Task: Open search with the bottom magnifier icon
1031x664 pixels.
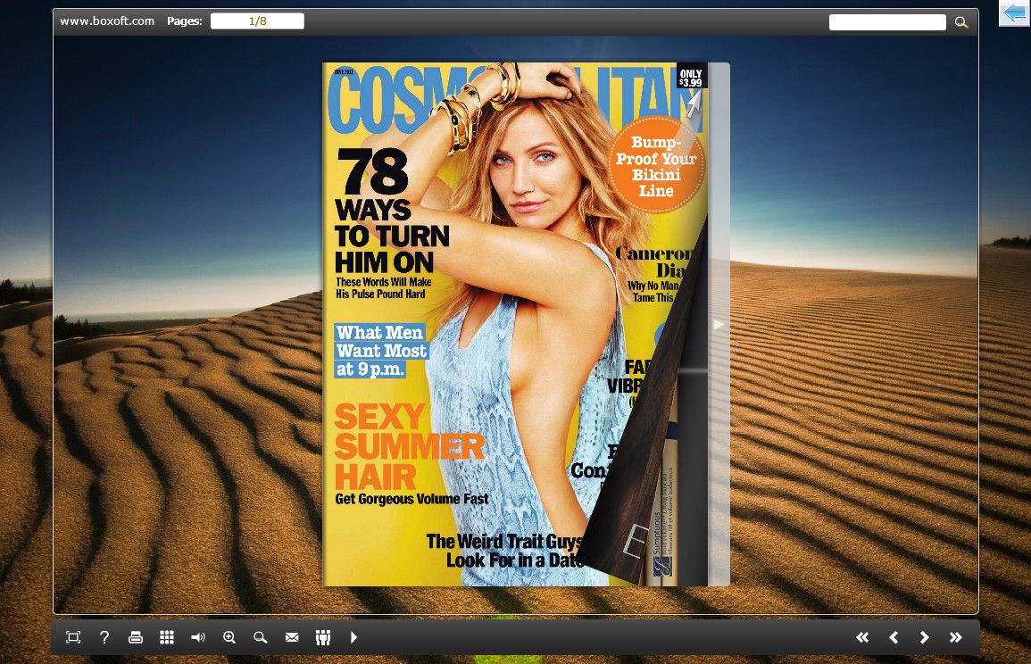Action: pos(261,637)
